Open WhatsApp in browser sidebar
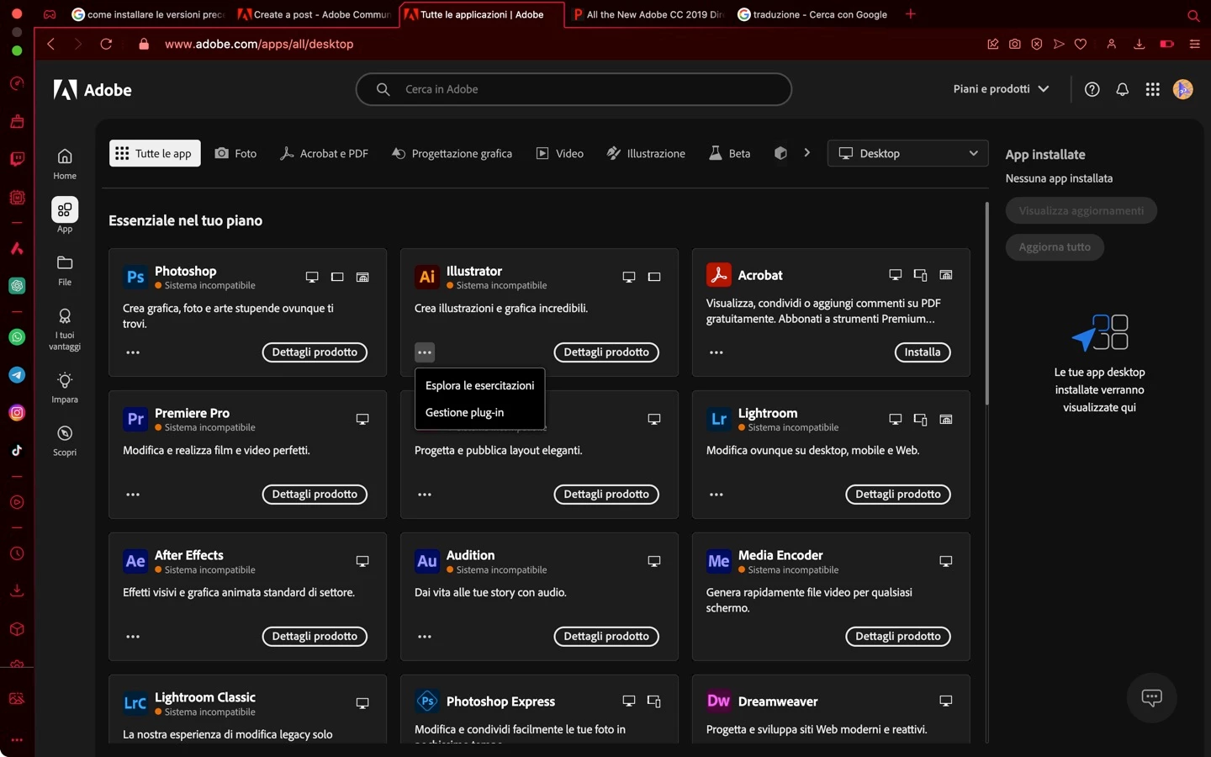 click(x=17, y=336)
